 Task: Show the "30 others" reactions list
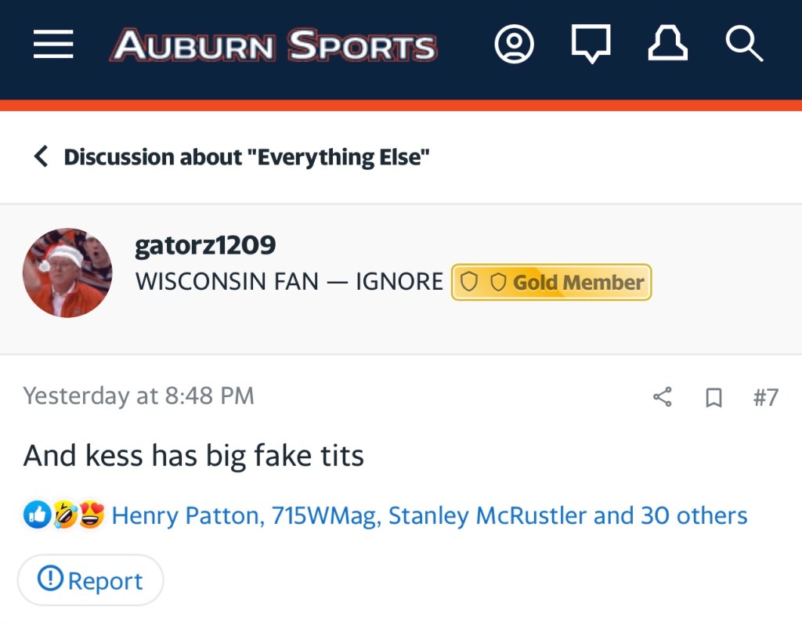click(x=694, y=516)
